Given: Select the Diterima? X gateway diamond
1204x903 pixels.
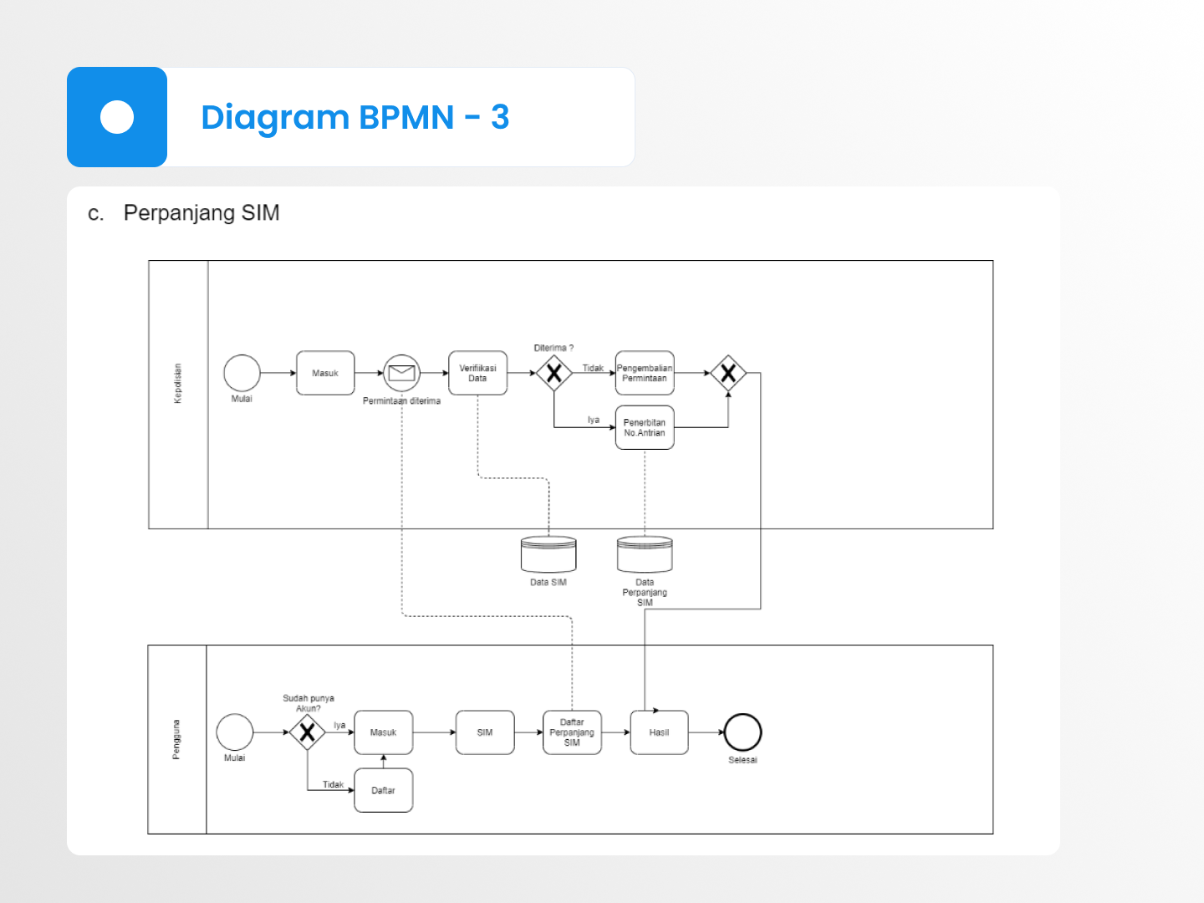Looking at the screenshot, I should [554, 373].
